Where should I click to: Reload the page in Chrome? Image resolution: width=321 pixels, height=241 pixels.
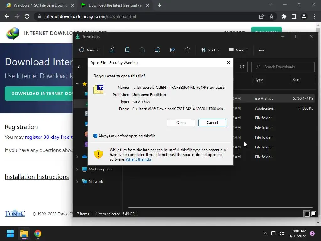[x=27, y=16]
